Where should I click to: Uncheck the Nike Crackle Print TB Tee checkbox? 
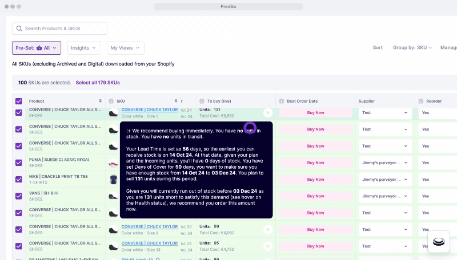[x=19, y=180]
